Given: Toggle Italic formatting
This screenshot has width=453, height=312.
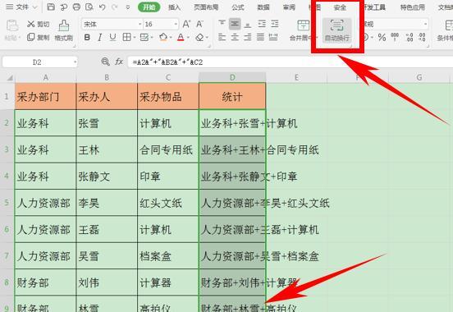Looking at the screenshot, I should point(99,37).
